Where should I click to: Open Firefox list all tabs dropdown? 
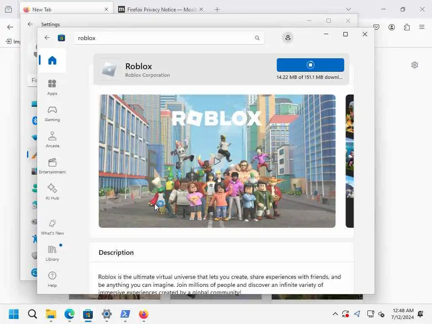(348, 9)
